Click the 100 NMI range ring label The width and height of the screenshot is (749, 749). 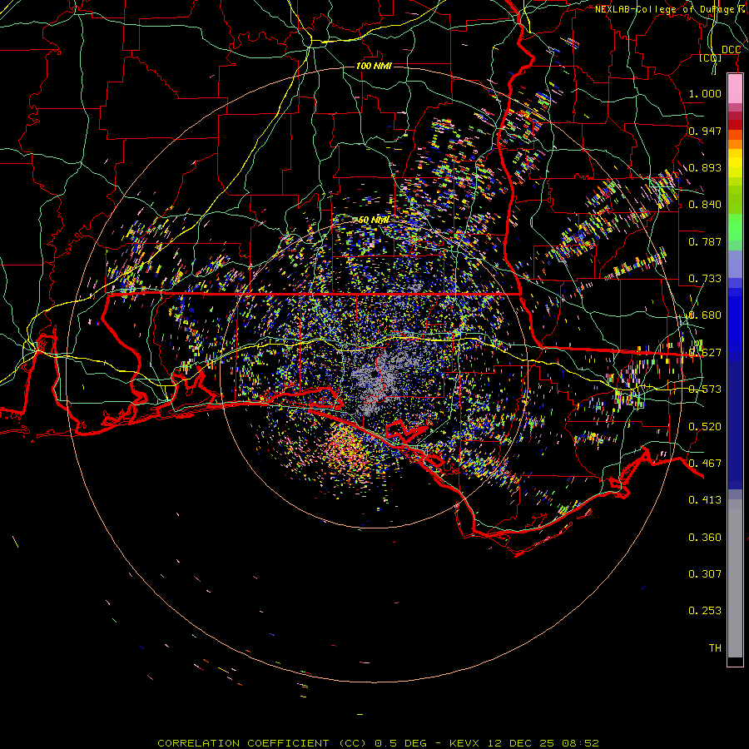point(374,66)
